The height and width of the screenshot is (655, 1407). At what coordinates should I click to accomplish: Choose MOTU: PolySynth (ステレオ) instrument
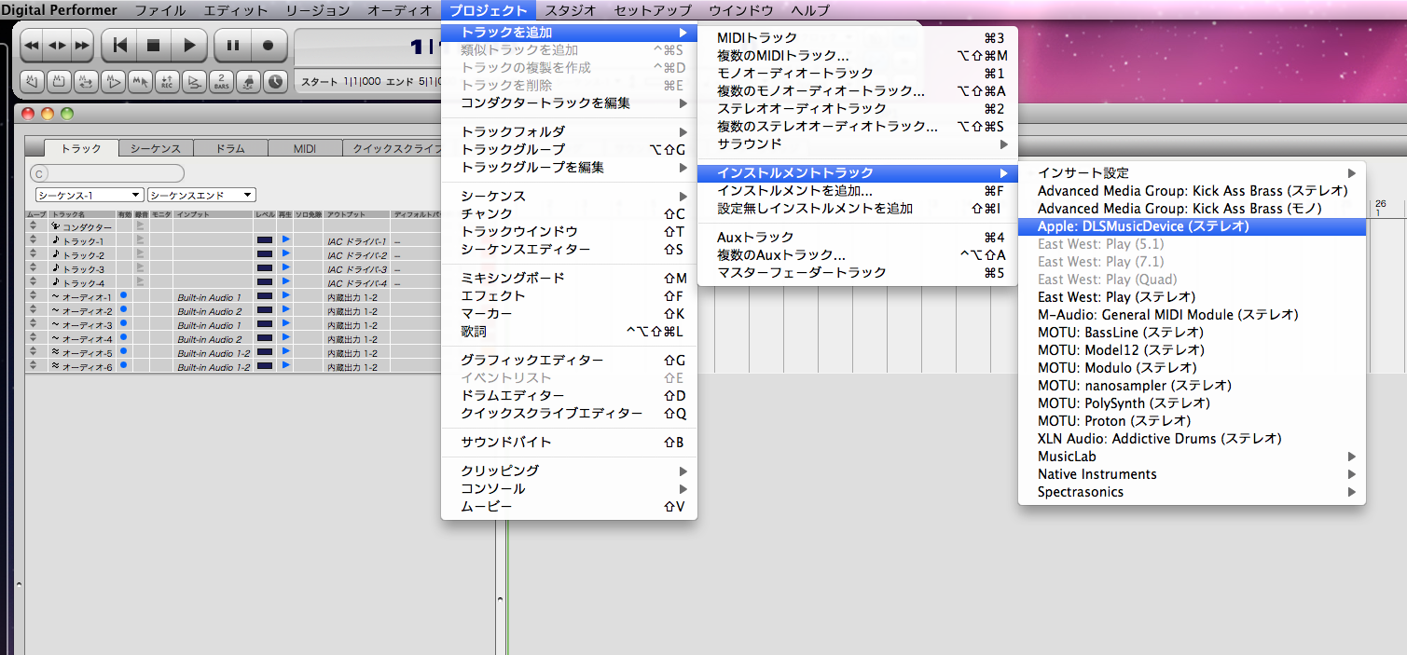click(x=1192, y=403)
